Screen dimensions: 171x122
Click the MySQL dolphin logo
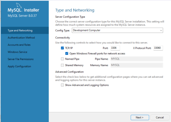19,5
